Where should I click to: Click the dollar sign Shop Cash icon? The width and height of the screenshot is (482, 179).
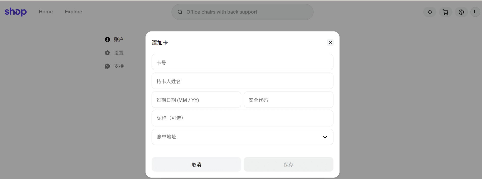pyautogui.click(x=461, y=12)
